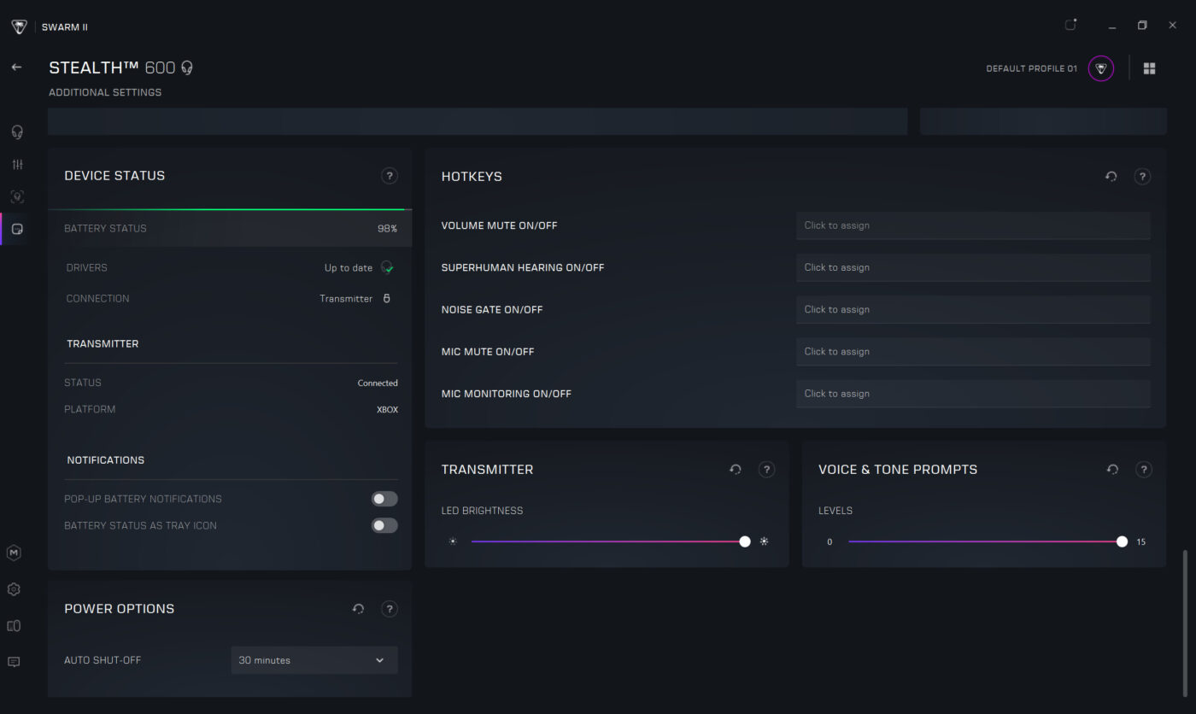Open the equalizer sliders sidebar icon
The height and width of the screenshot is (714, 1196).
click(x=17, y=164)
